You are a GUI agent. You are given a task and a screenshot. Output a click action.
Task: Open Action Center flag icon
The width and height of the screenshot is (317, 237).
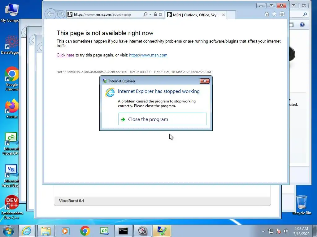click(x=278, y=231)
